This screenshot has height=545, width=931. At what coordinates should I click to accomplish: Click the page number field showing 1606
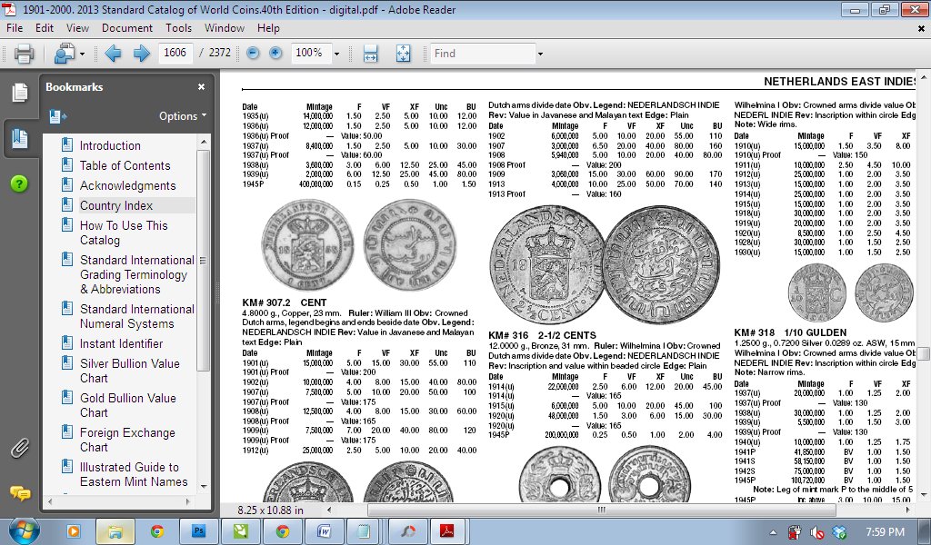click(175, 53)
